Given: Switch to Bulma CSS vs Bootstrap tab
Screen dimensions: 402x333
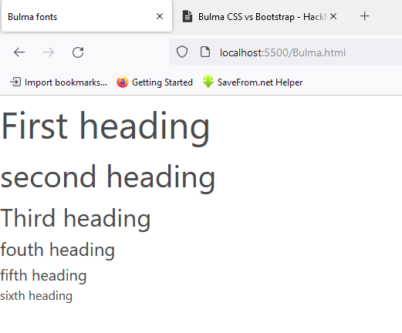Looking at the screenshot, I should tap(255, 17).
